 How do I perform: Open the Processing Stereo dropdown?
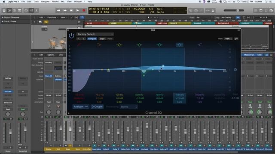(x=128, y=107)
